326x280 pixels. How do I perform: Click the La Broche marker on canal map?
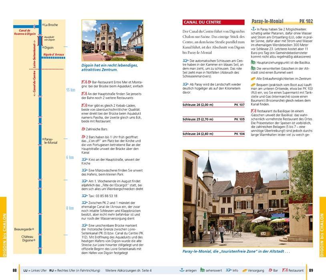(x=43, y=25)
